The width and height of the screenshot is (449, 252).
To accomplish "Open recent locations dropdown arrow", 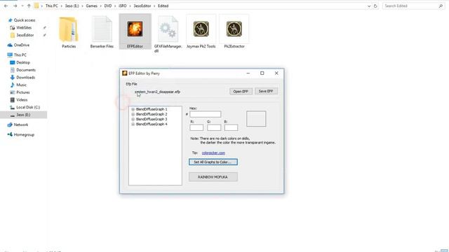I will [x=22, y=6].
